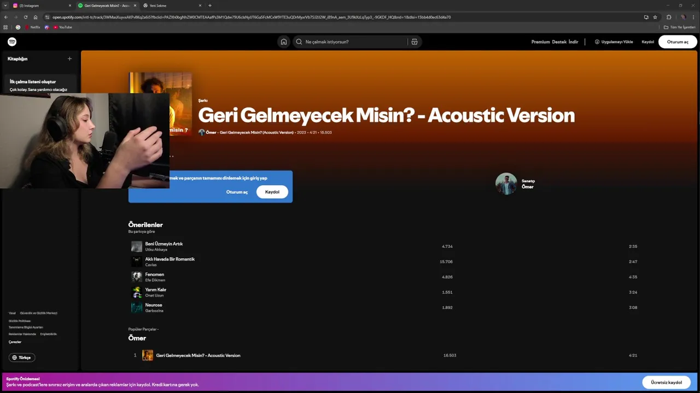This screenshot has height=393, width=700.
Task: Click the magnifier icon in the search bar
Action: coord(299,41)
